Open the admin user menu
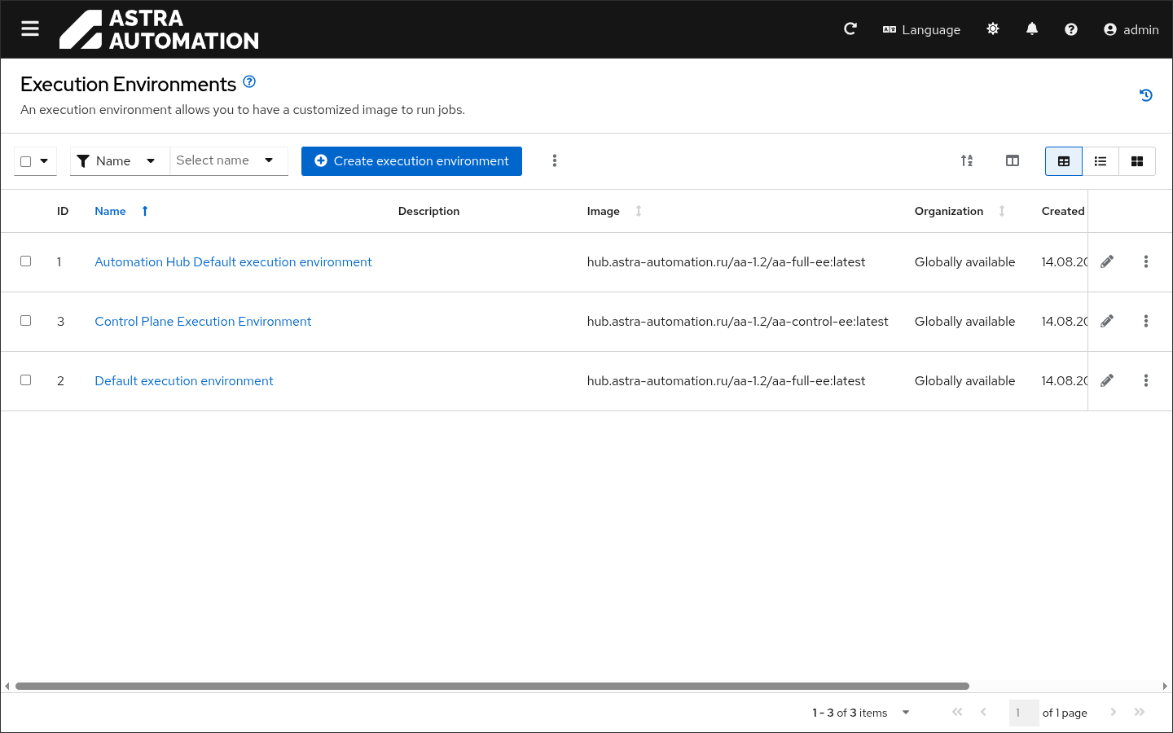This screenshot has width=1173, height=733. (1131, 29)
